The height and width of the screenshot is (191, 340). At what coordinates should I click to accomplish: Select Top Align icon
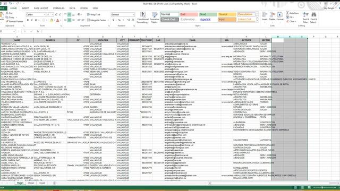click(65, 14)
